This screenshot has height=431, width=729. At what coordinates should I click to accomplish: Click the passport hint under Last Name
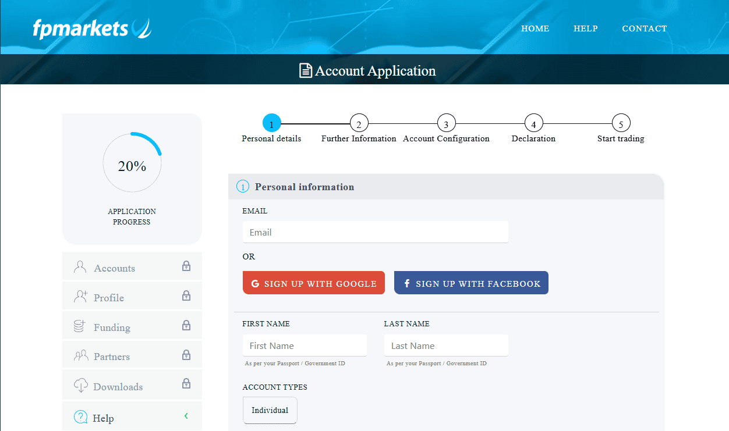[x=437, y=364]
